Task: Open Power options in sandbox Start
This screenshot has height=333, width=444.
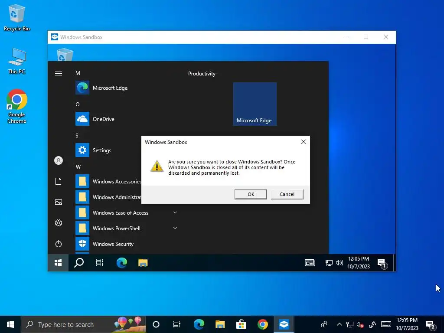Action: [59, 244]
